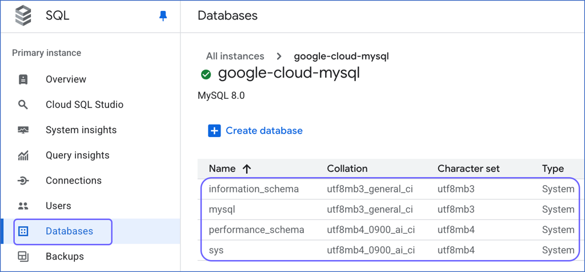Click the Query insights chart icon
Screen dimensions: 585x272
[23, 155]
